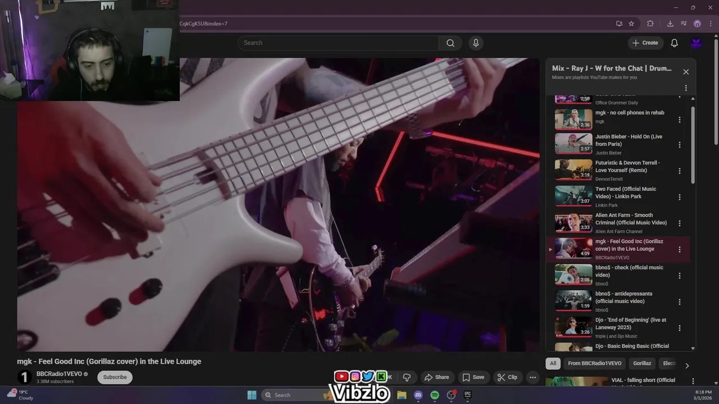Open options for mgk - no cell phones in rehab
The height and width of the screenshot is (404, 719).
point(680,120)
